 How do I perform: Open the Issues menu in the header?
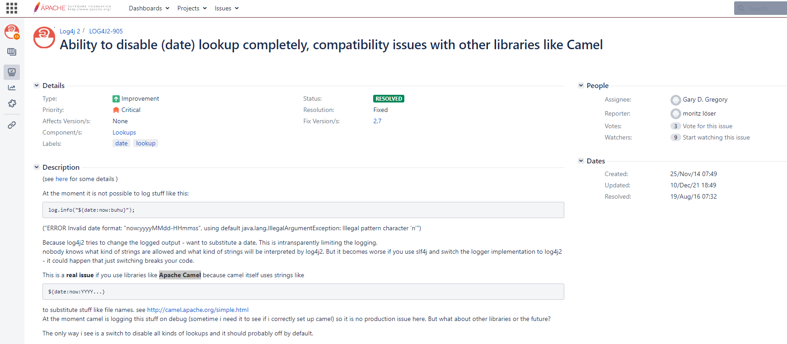click(x=226, y=8)
